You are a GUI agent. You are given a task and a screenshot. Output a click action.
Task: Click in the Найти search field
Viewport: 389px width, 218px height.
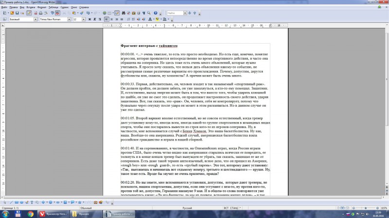pos(175,13)
